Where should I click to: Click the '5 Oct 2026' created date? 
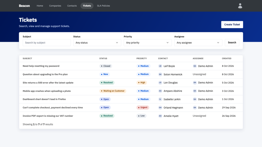coord(228,83)
